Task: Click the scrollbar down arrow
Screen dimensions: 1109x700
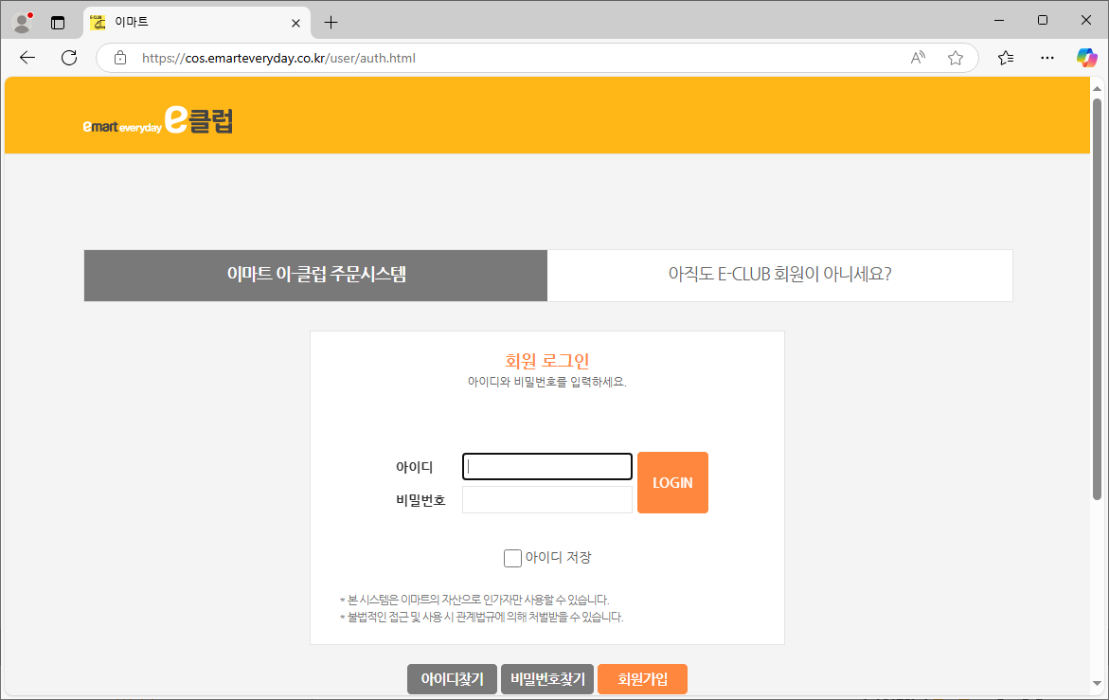Action: (1097, 683)
